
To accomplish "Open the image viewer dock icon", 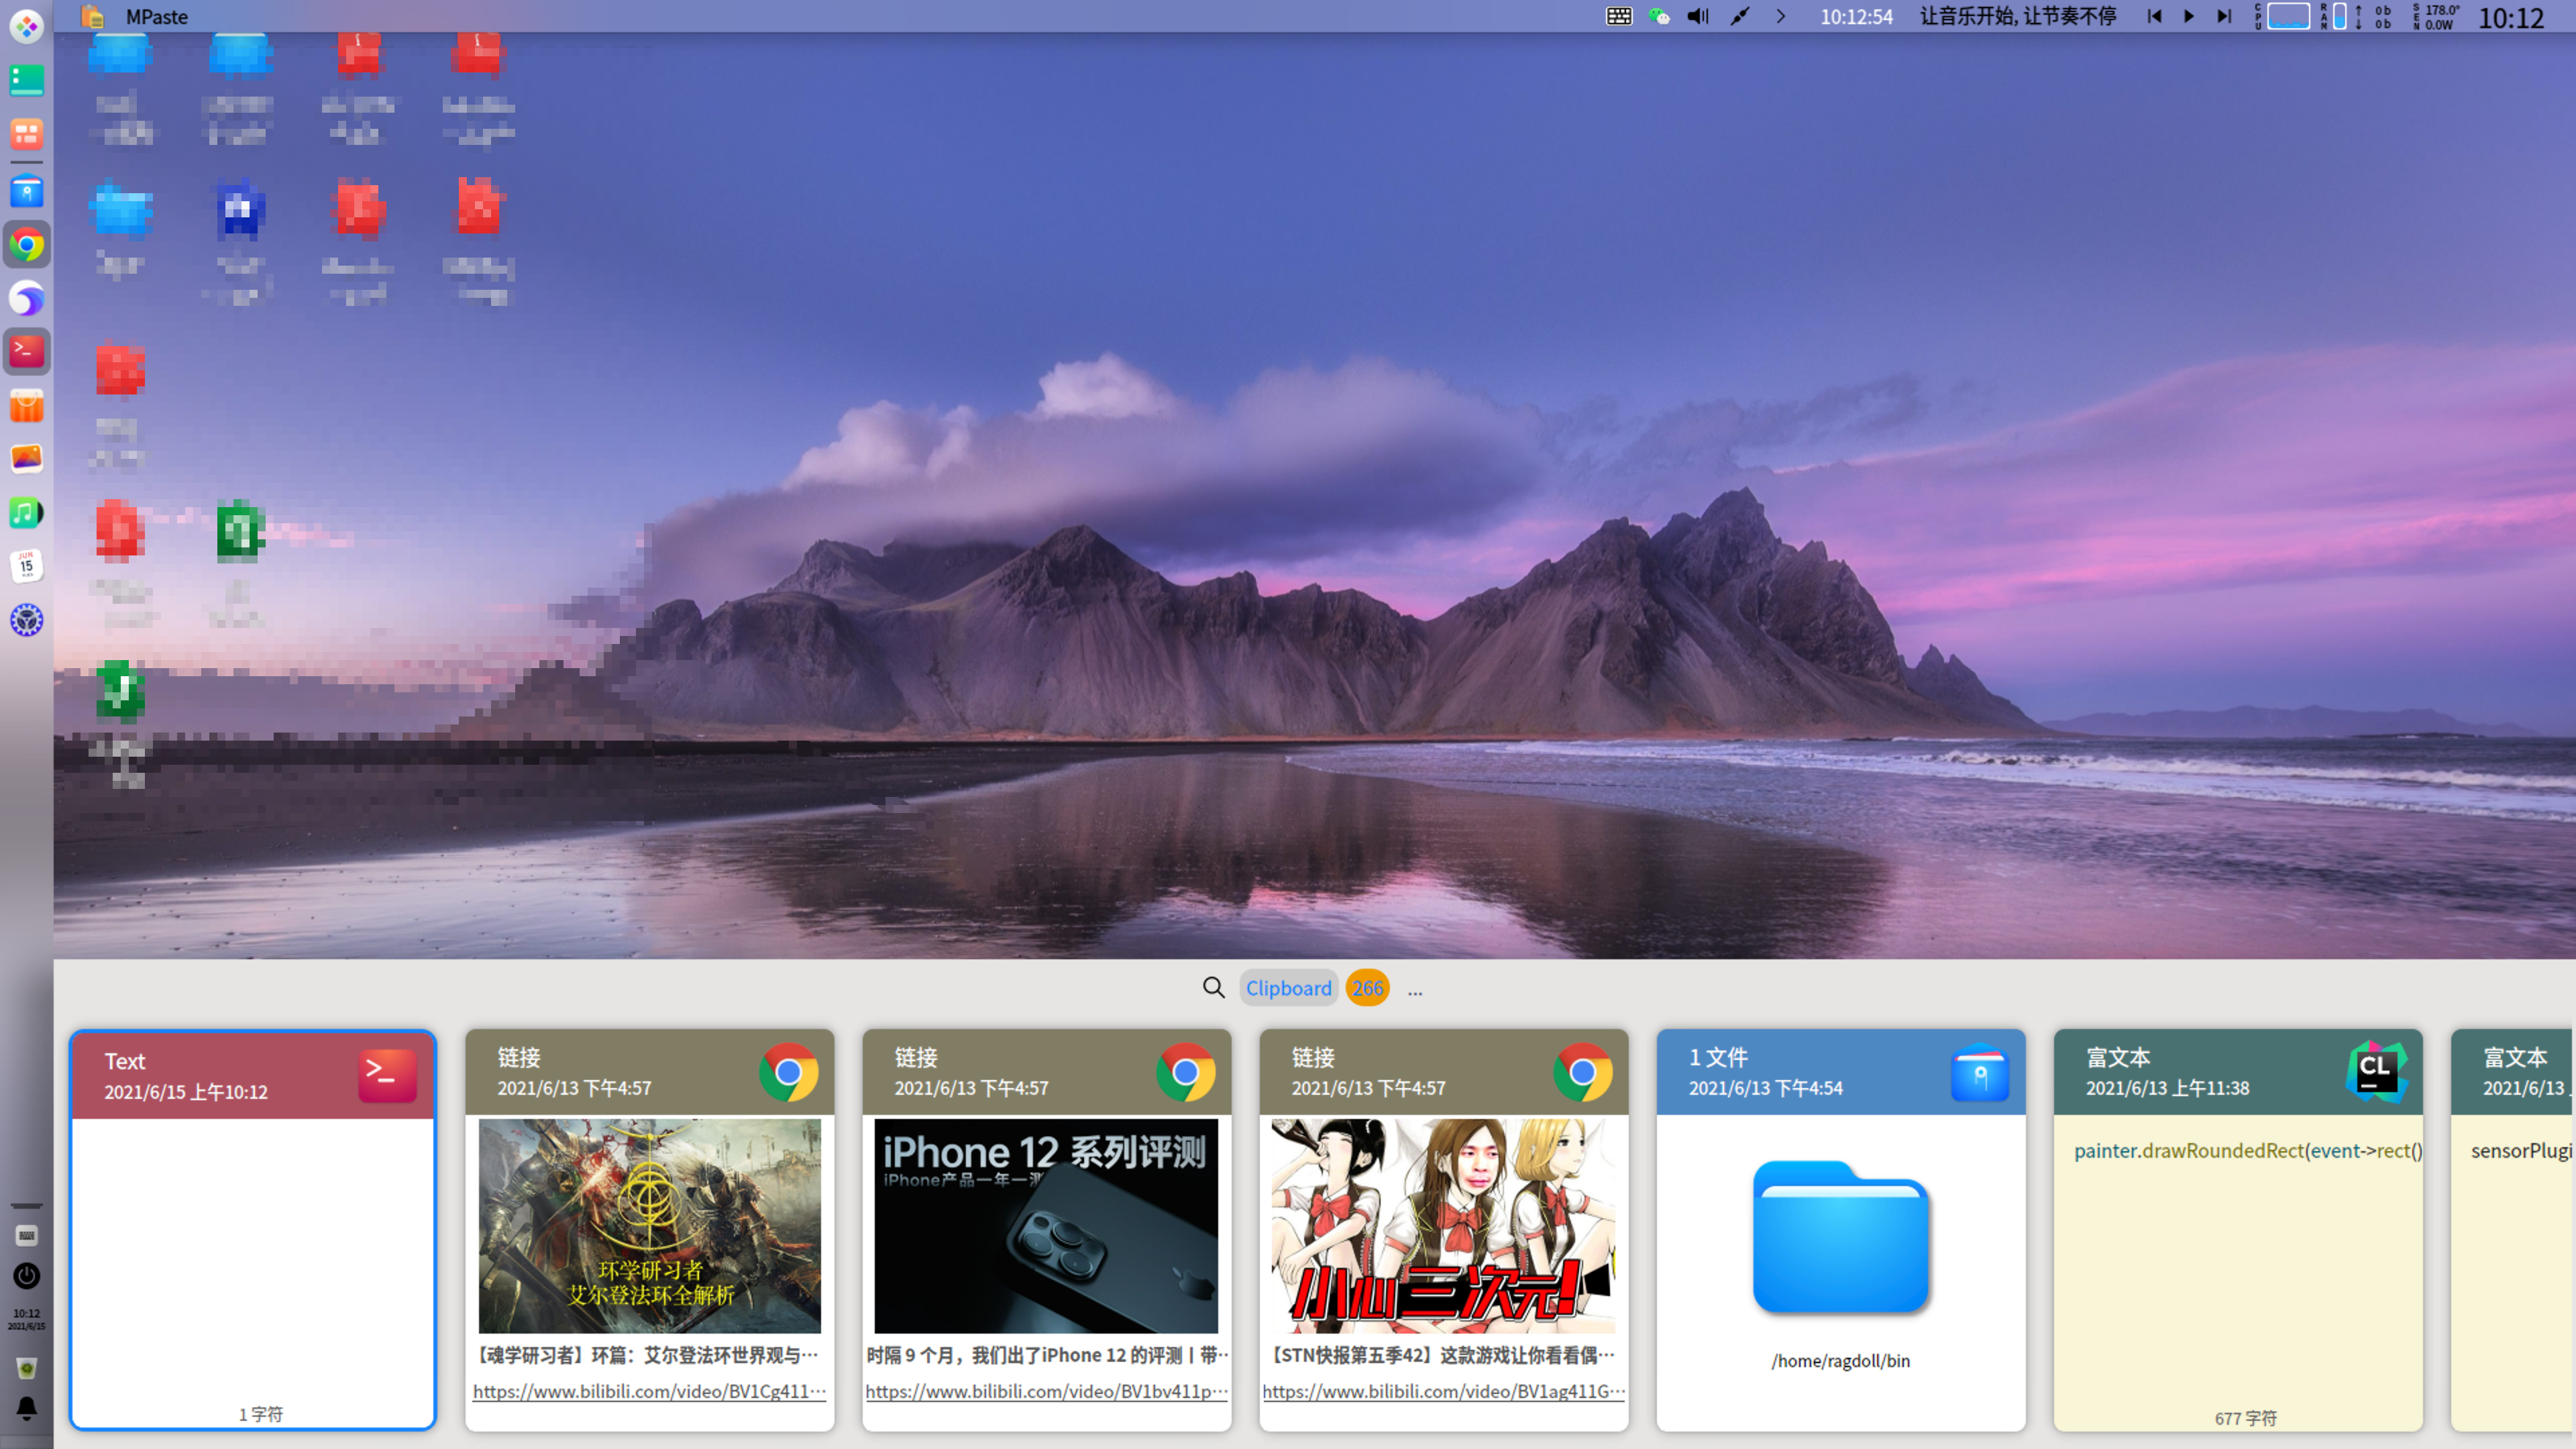I will point(27,459).
